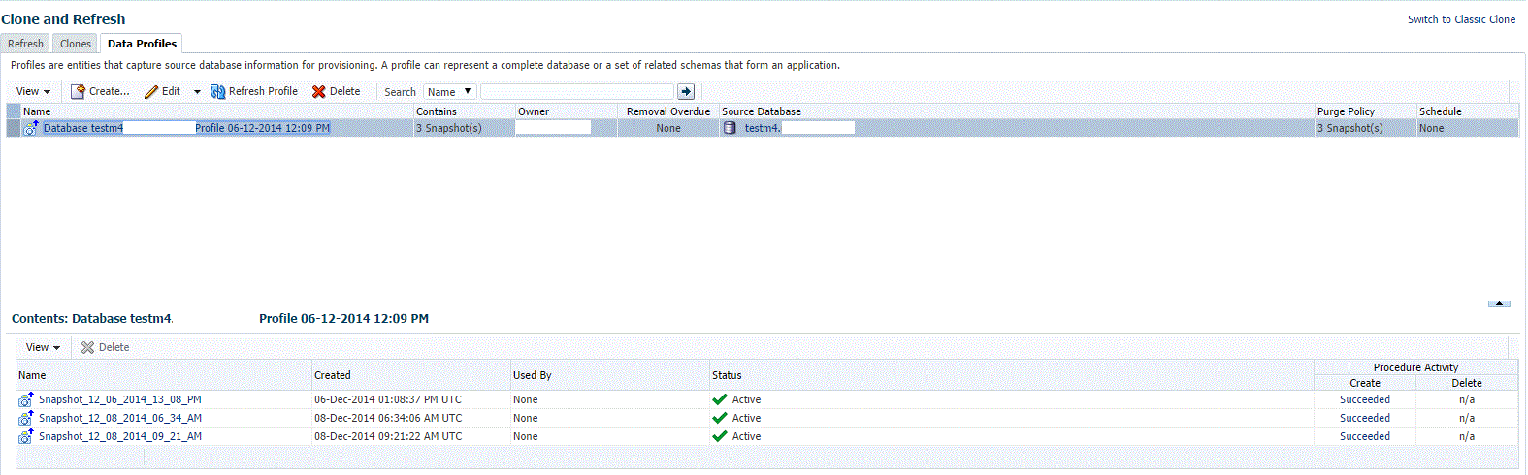Click green check for 09:21:22 AM snapshot
The image size is (1528, 475).
click(720, 436)
